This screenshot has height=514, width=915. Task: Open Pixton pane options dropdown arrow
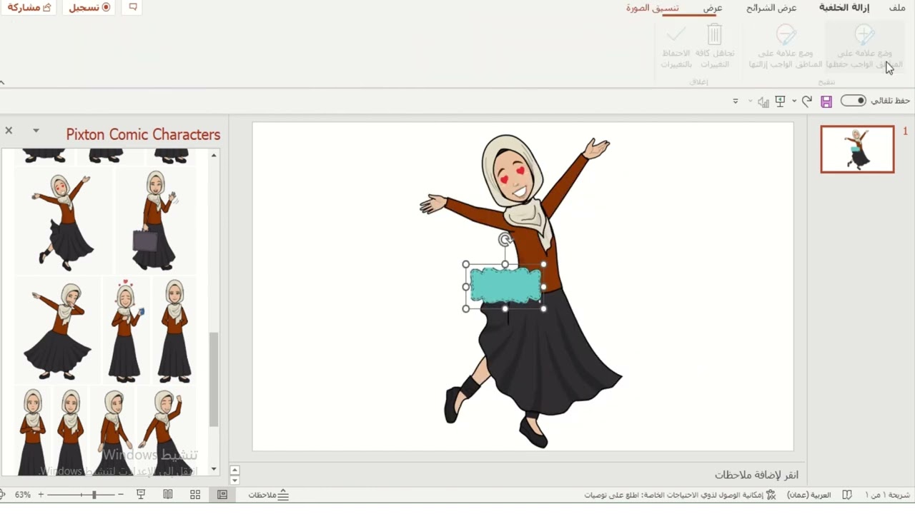[x=36, y=131]
